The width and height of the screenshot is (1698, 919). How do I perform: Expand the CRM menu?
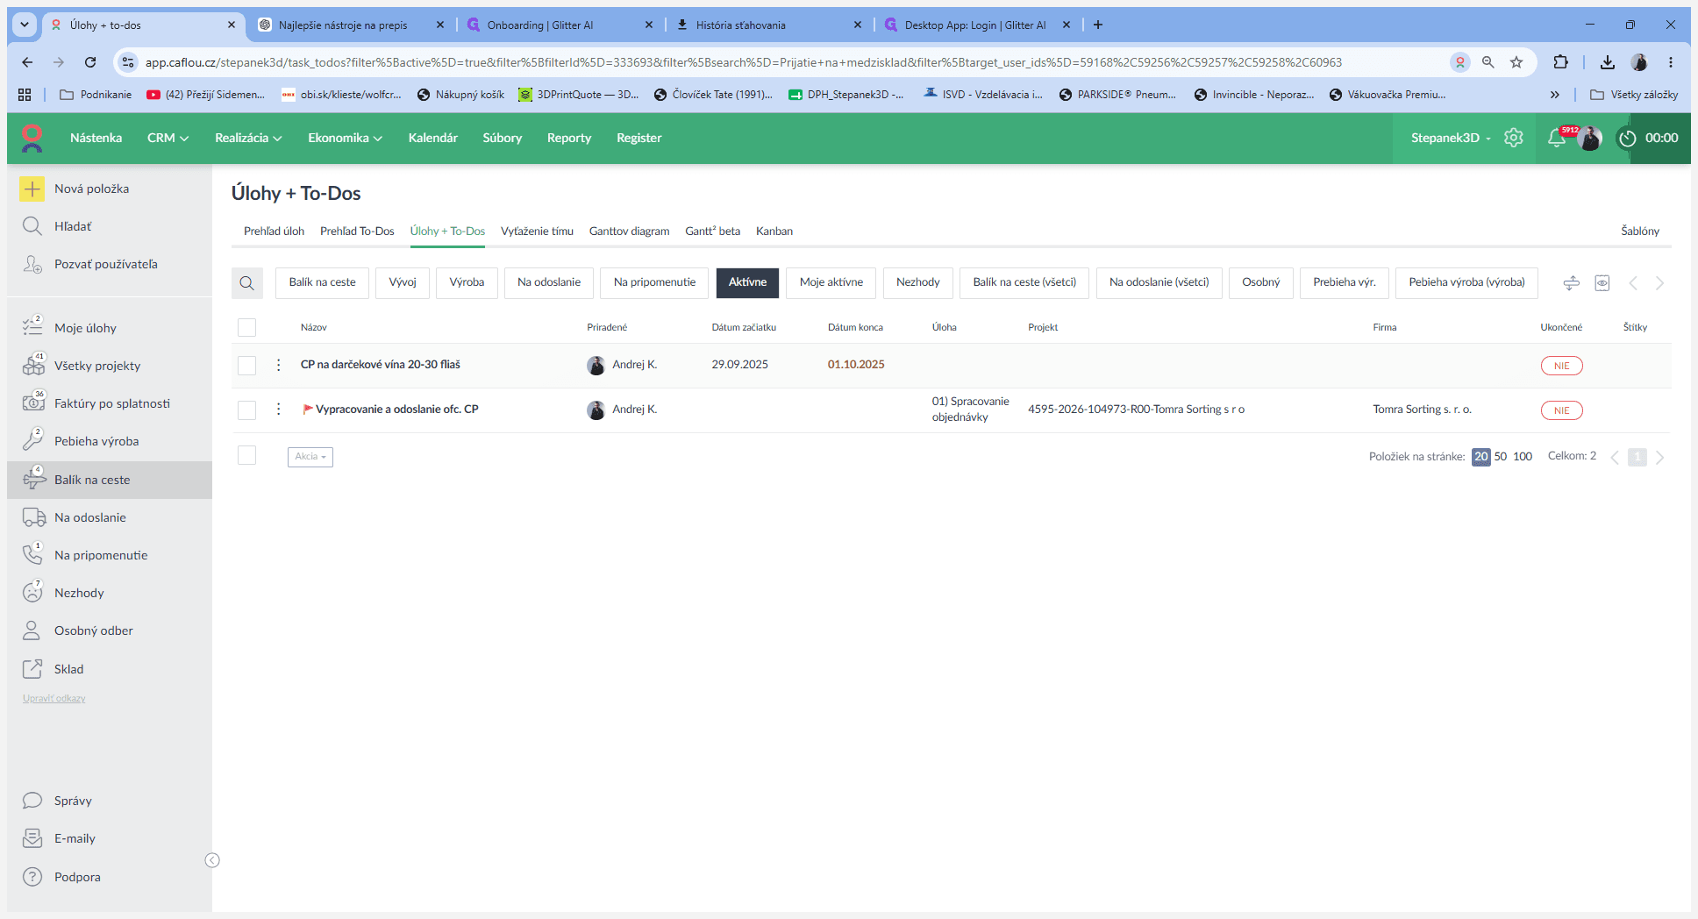[168, 138]
